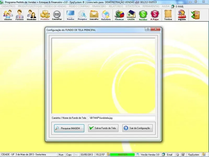
Task: Open Vendas monitor icon
Action: (x=70, y=15)
